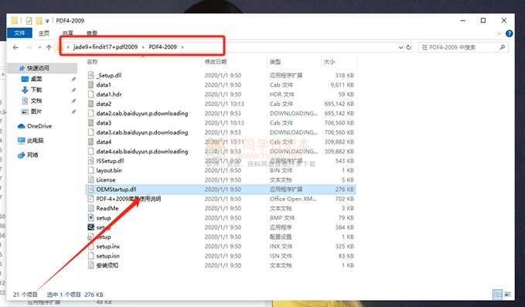The height and width of the screenshot is (307, 525).
Task: Refresh the PDF4-2009 folder view
Action: [x=408, y=47]
